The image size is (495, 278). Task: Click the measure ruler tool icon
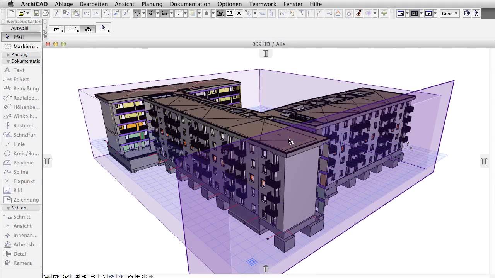(x=230, y=13)
